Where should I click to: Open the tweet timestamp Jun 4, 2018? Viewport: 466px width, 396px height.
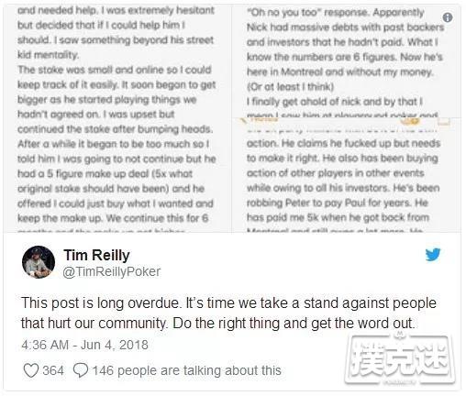pos(84,345)
